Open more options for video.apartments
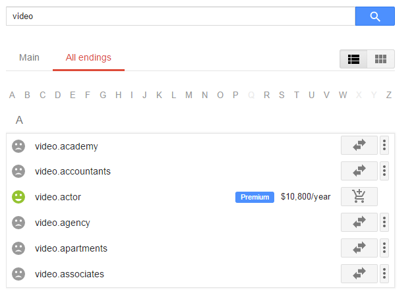This screenshot has width=416, height=301. coord(384,248)
